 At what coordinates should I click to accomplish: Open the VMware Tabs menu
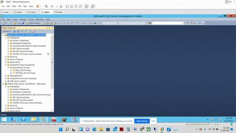tap(25, 6)
